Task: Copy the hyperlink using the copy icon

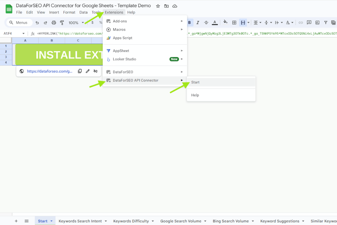Action: coord(79,71)
